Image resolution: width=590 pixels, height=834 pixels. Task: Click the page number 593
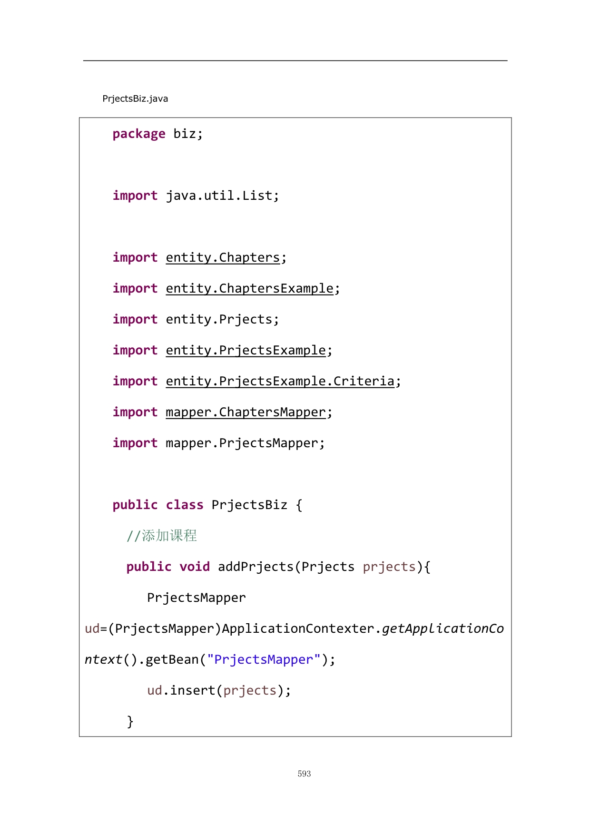[x=304, y=774]
